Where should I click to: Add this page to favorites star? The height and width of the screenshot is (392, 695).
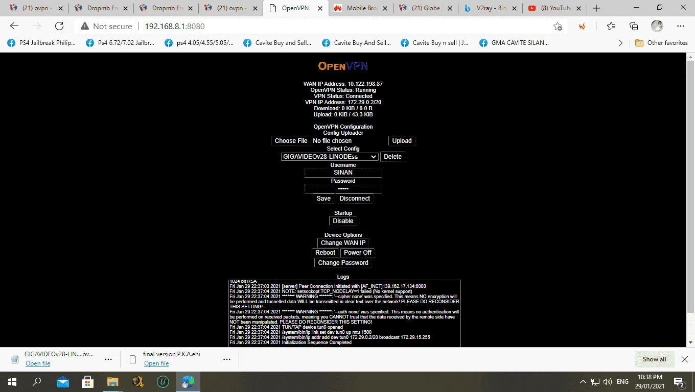(x=558, y=27)
